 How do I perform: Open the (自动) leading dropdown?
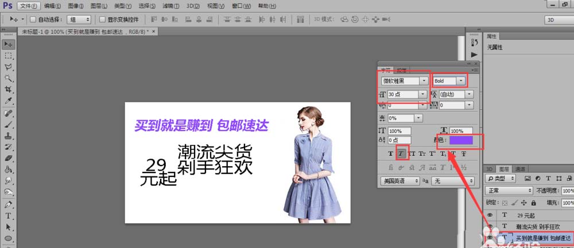tap(471, 95)
